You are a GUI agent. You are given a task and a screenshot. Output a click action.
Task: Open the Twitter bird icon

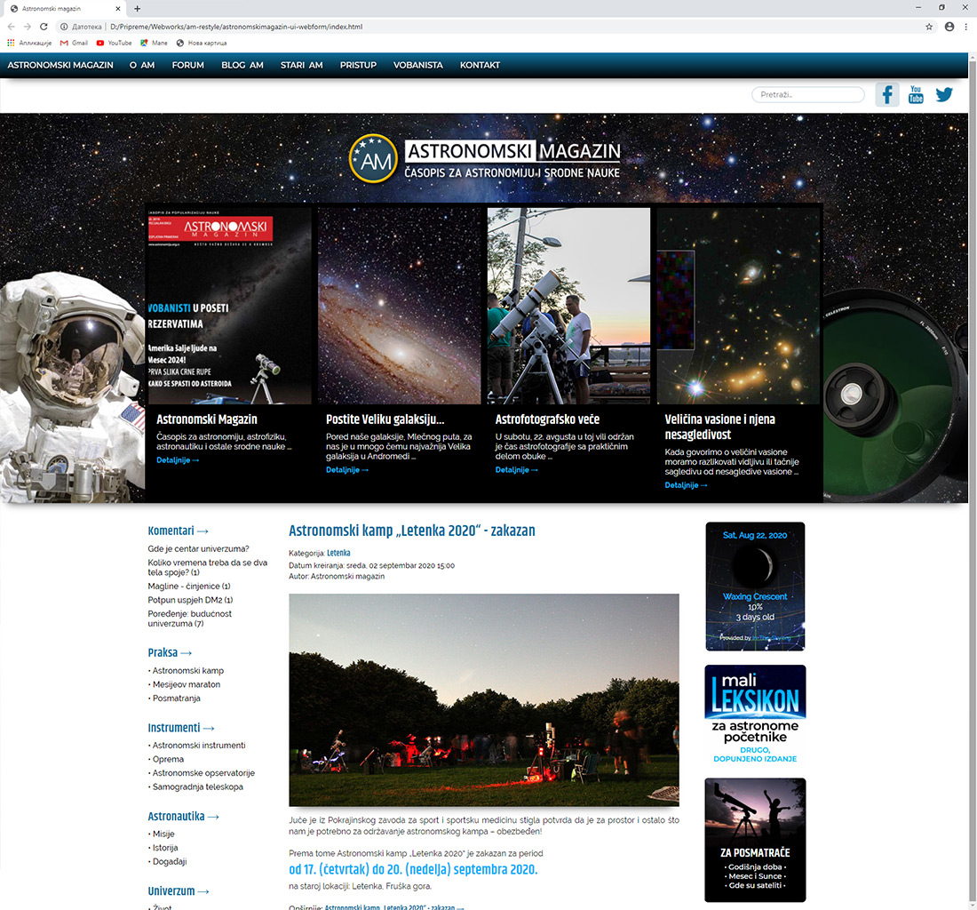pyautogui.click(x=944, y=94)
